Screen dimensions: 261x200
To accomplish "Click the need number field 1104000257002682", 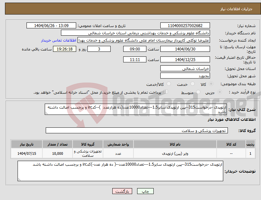I will pos(185,25).
